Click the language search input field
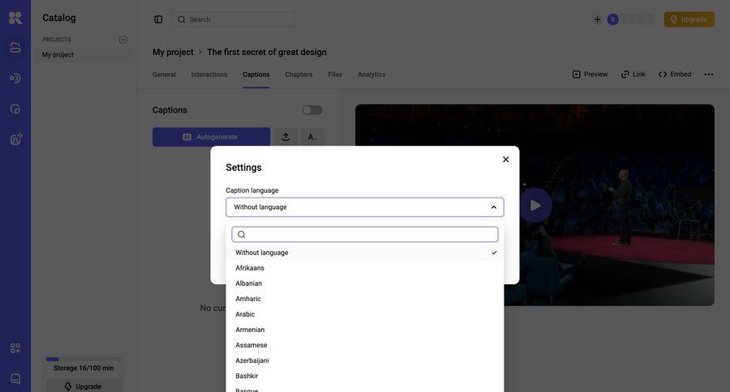730x392 pixels. pos(365,234)
